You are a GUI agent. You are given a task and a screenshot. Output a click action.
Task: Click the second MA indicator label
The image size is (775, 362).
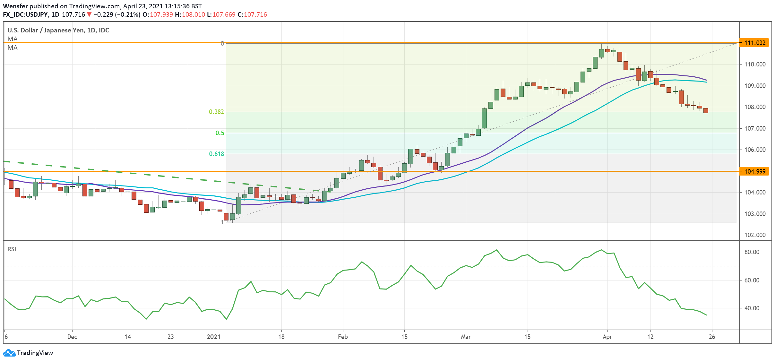pos(13,47)
